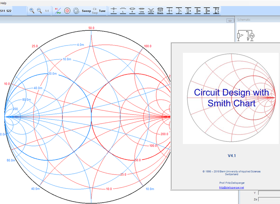Insert a series resistor element
This screenshot has width=280, height=204.
[132, 11]
